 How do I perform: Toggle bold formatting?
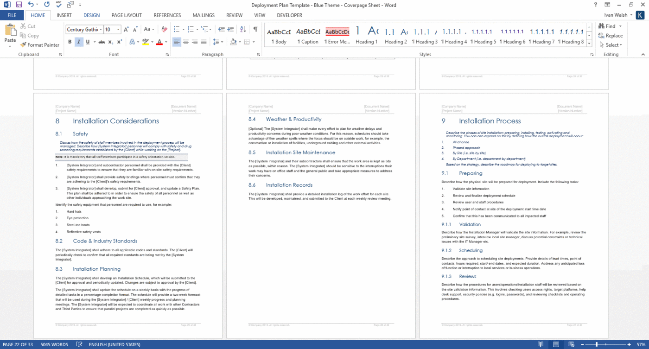point(70,42)
